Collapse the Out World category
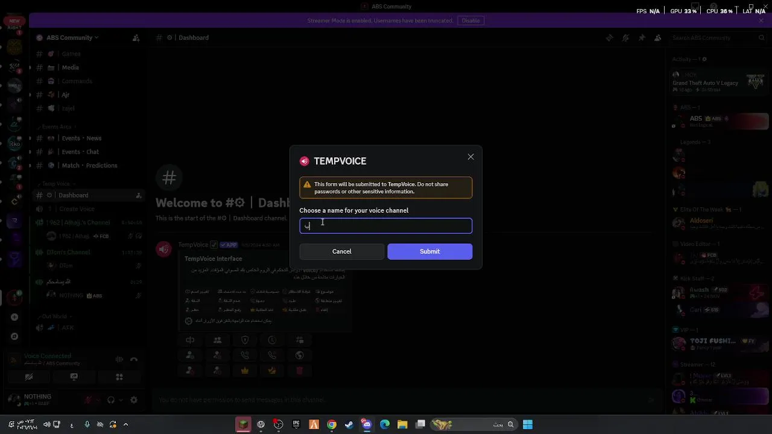772x434 pixels. point(54,316)
